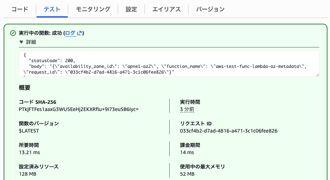Click the 3 分前 execution time value
The image size is (330, 180).
coord(187,109)
